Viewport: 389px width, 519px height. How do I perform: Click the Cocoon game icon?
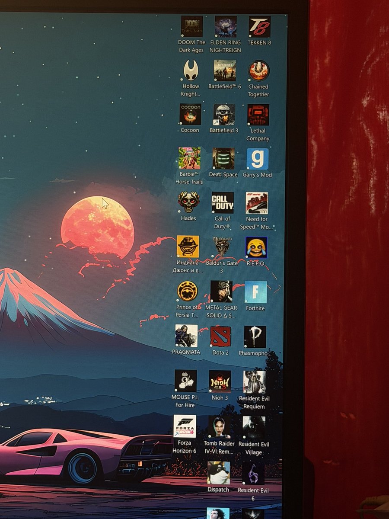(190, 114)
